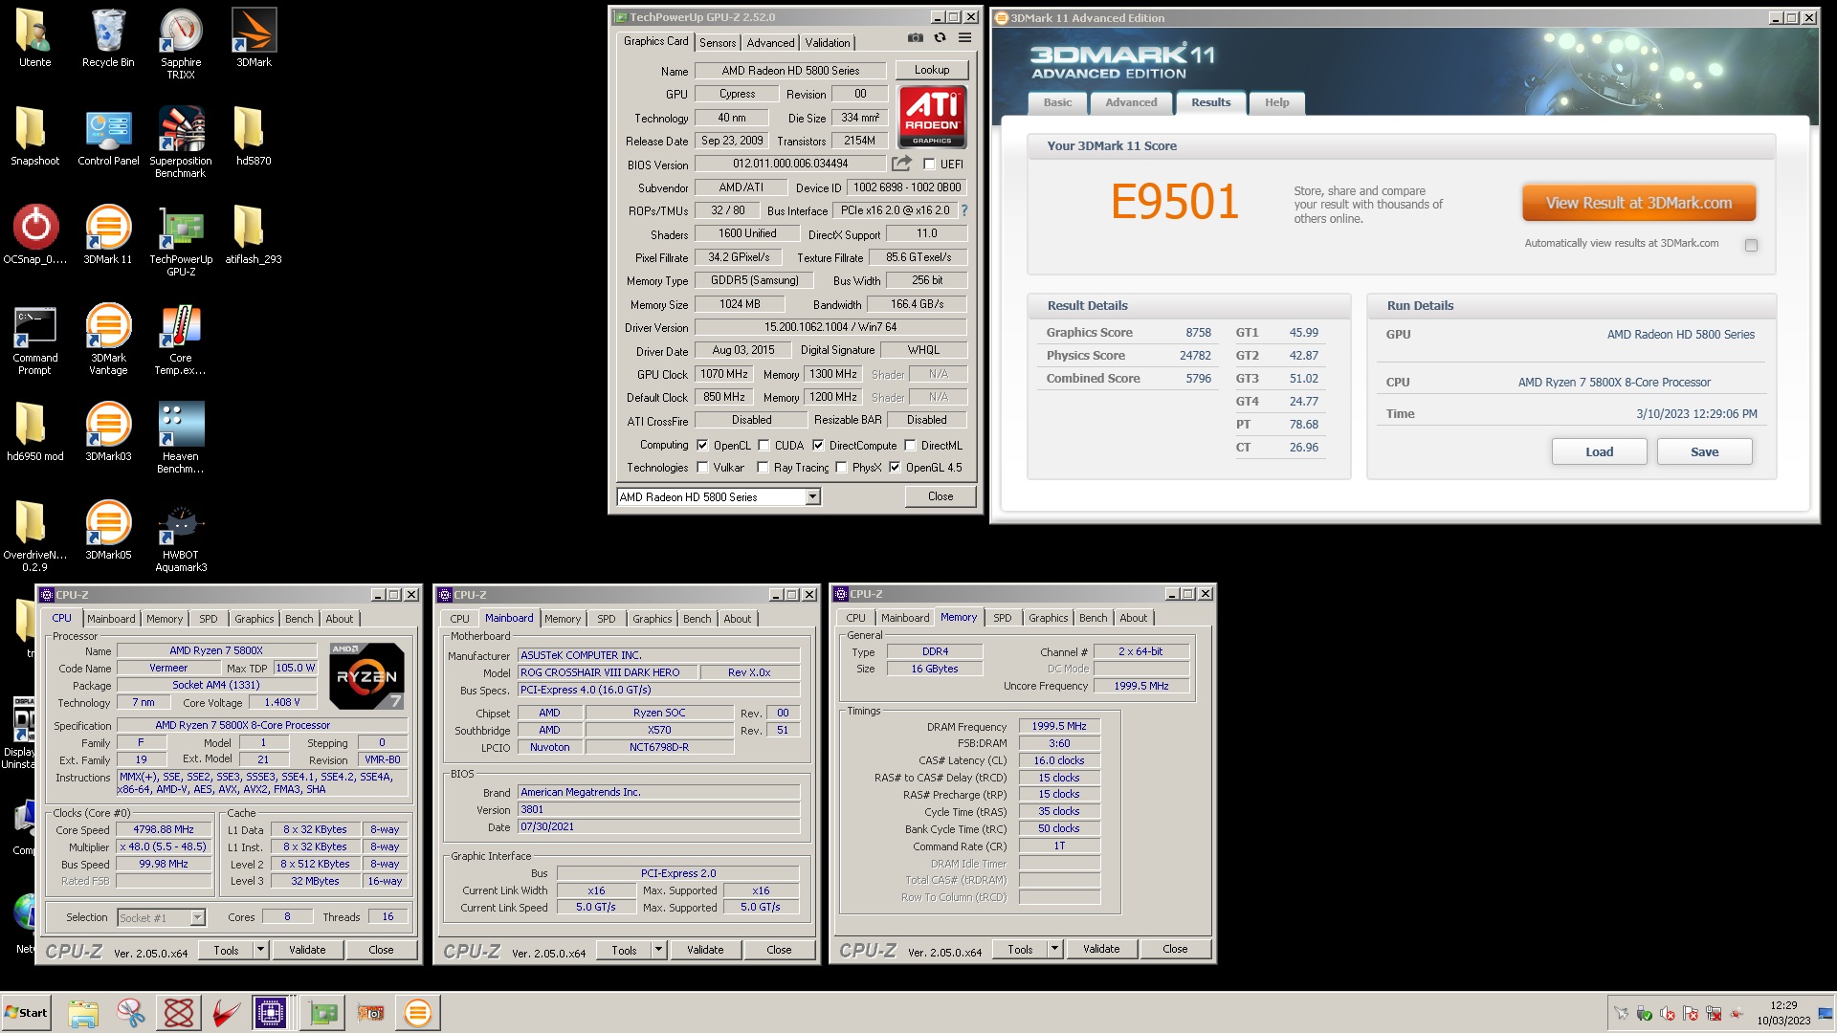Click the CPU-Z taskbar icon

pyautogui.click(x=271, y=1012)
